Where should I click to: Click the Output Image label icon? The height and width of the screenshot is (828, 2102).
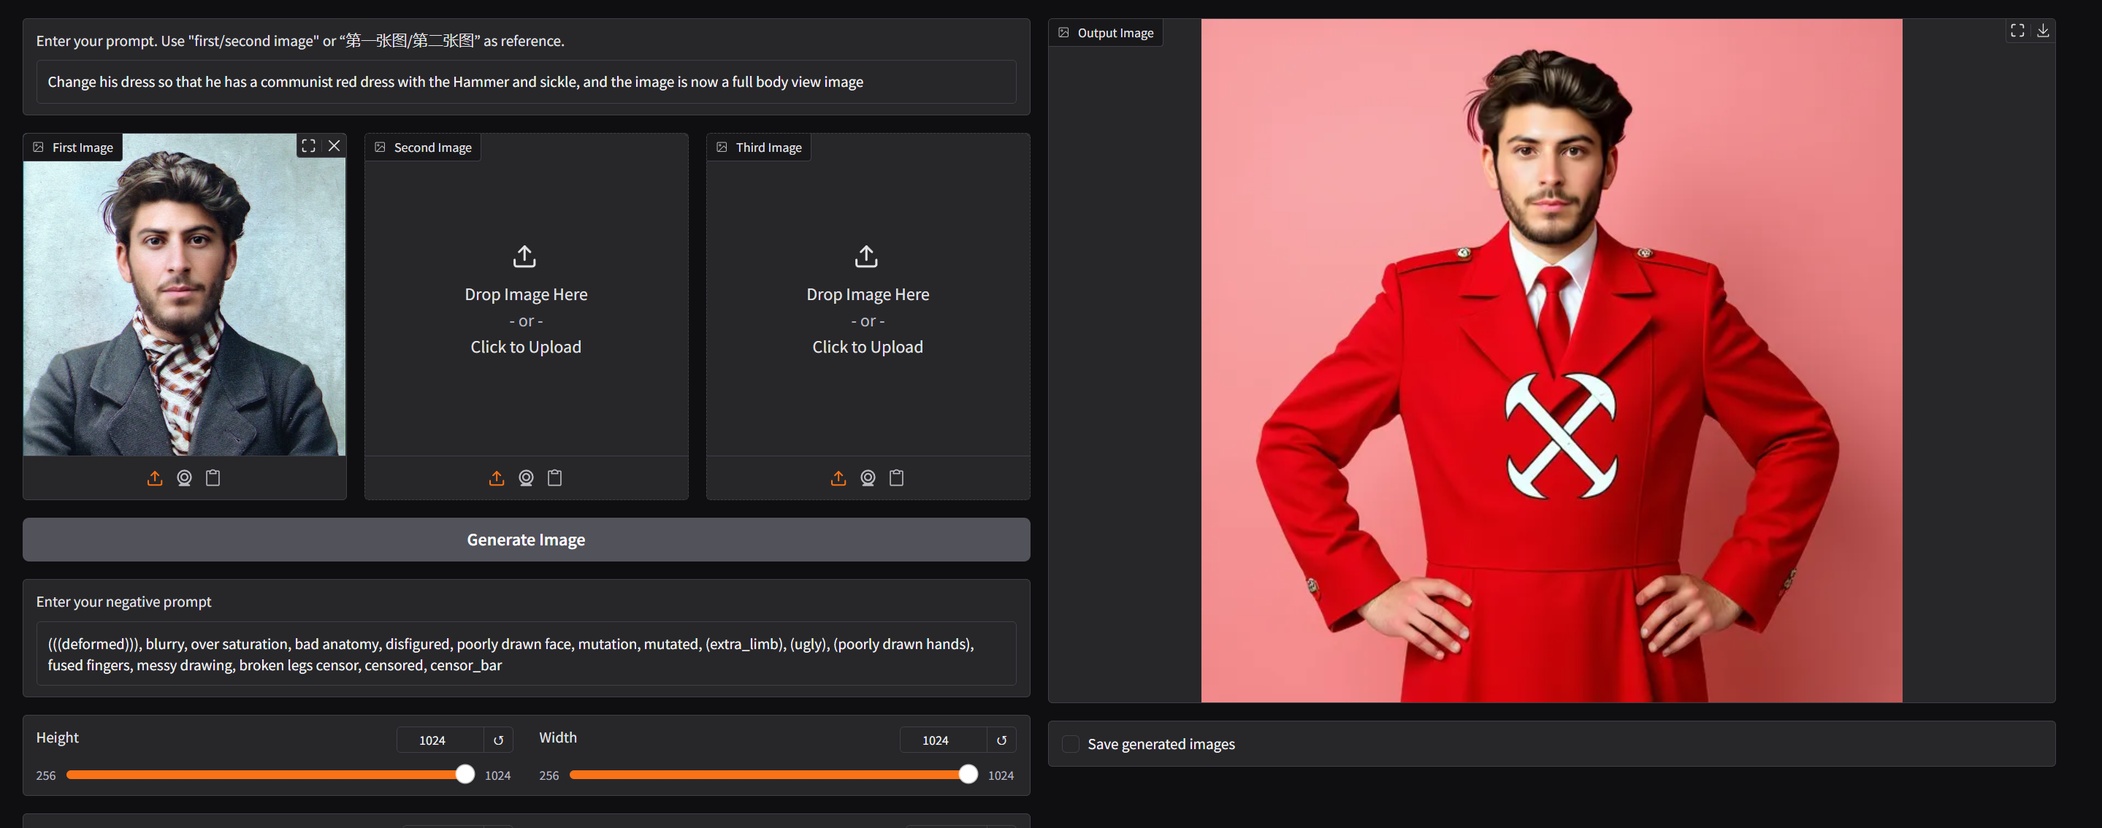[x=1064, y=33]
